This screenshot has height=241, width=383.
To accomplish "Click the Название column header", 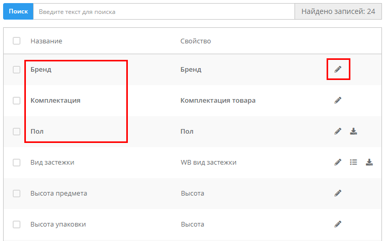I will click(x=46, y=41).
